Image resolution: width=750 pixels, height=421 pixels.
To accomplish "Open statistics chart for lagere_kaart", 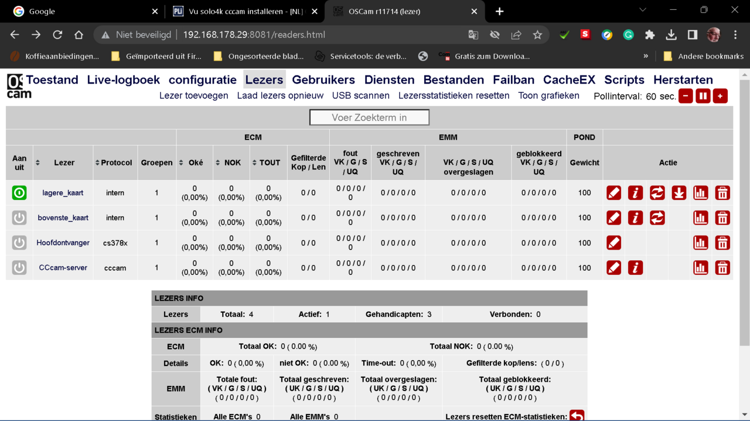I will pos(701,192).
